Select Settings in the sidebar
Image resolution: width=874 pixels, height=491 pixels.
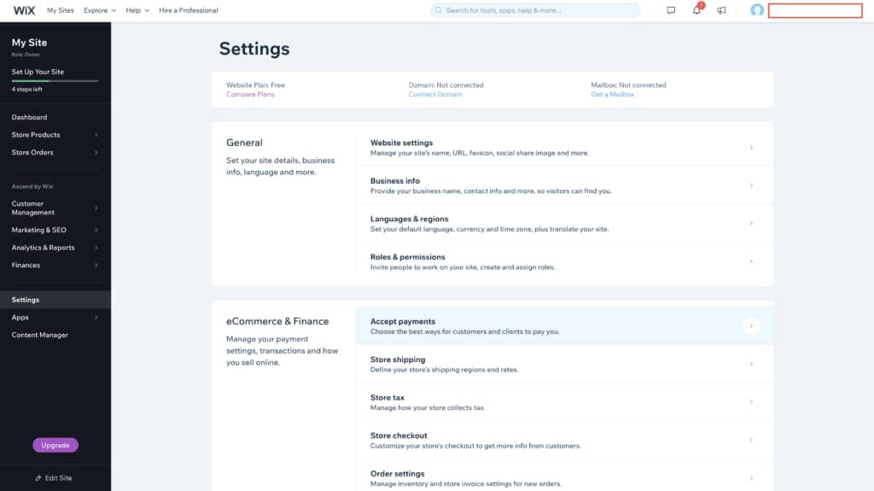coord(55,300)
